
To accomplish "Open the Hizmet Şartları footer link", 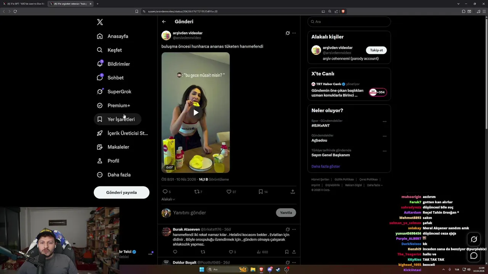I will pyautogui.click(x=320, y=179).
